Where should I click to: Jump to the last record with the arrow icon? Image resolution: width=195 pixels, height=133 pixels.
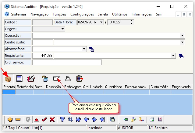(x=102, y=119)
